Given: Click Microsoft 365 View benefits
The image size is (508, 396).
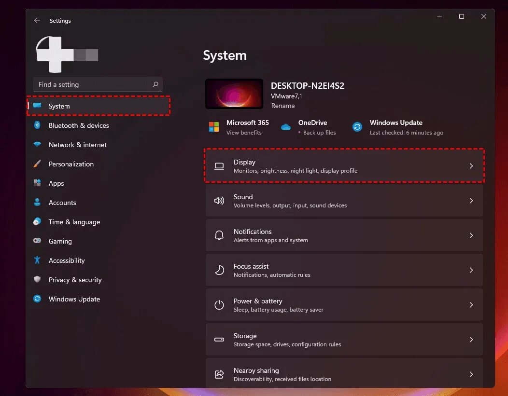Looking at the screenshot, I should pyautogui.click(x=244, y=132).
